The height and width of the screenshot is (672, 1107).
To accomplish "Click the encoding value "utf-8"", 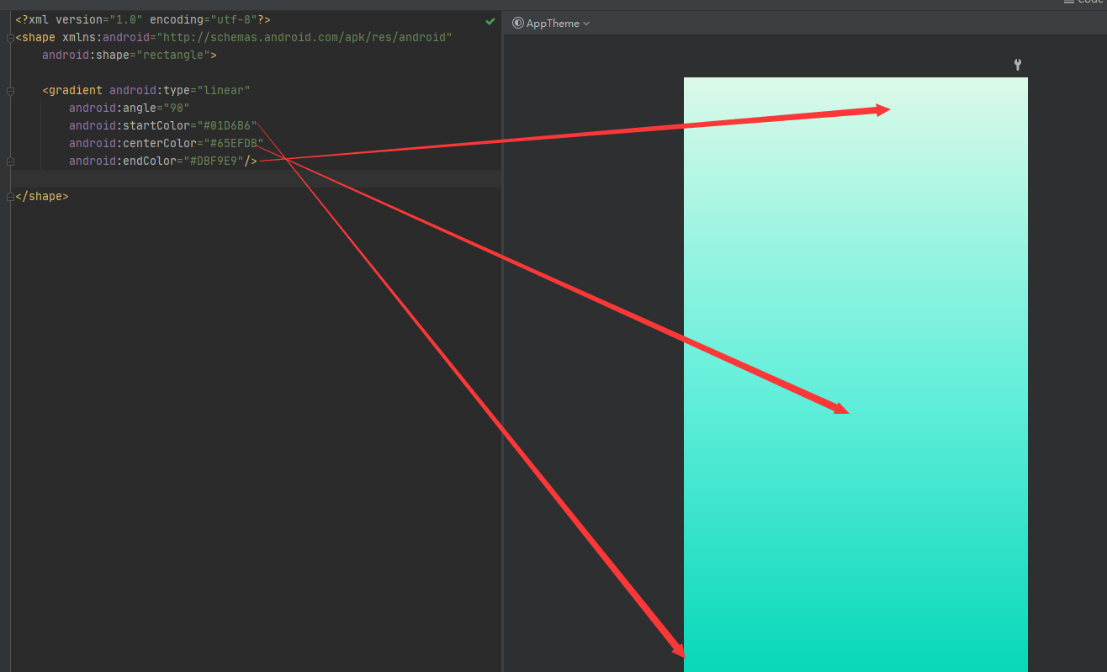I will click(x=230, y=19).
